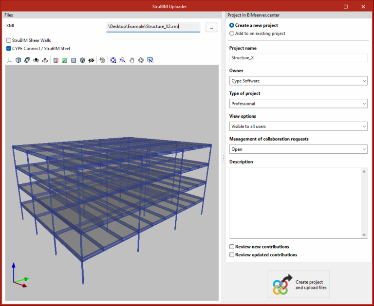Click the 3D structure model viewport

(x=112, y=182)
